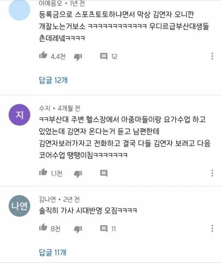
Task: Expand the 답글 11개 replies link
Action: point(52,252)
